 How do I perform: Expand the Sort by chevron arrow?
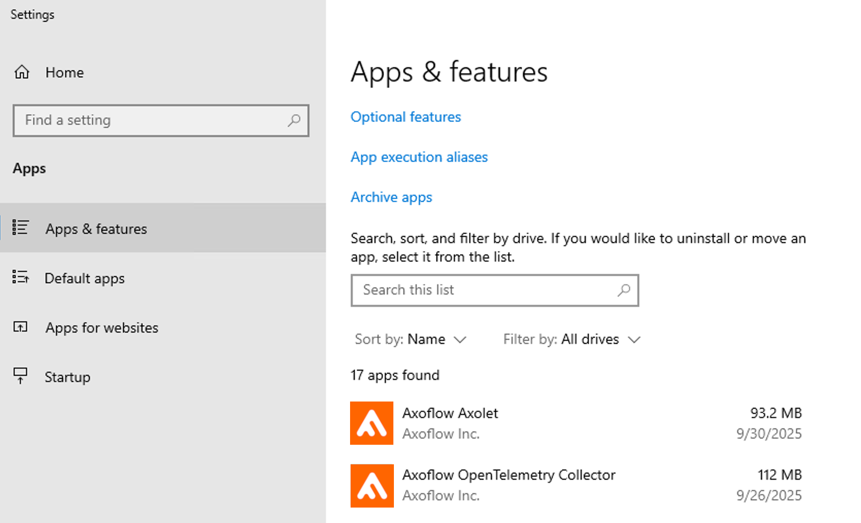click(460, 340)
